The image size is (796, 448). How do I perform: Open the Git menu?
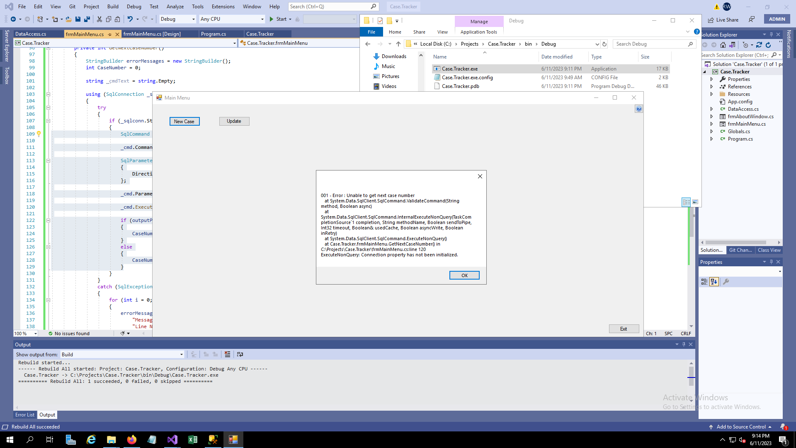click(x=72, y=6)
